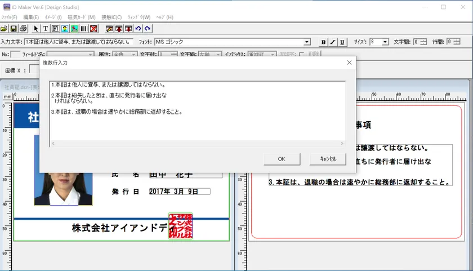This screenshot has width=473, height=271.
Task: Open the 磁気カード(M) menu
Action: click(x=82, y=17)
